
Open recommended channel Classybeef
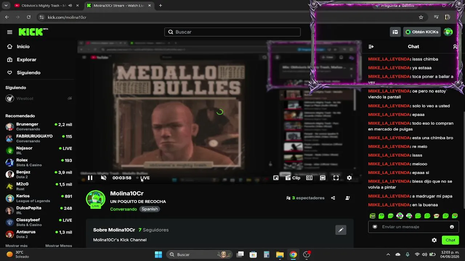click(x=39, y=222)
